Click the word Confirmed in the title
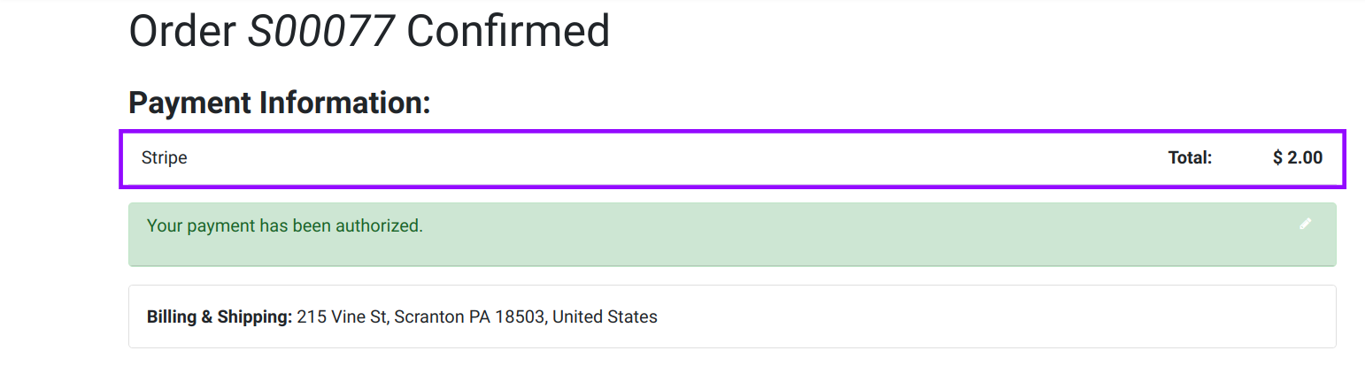 [x=508, y=31]
